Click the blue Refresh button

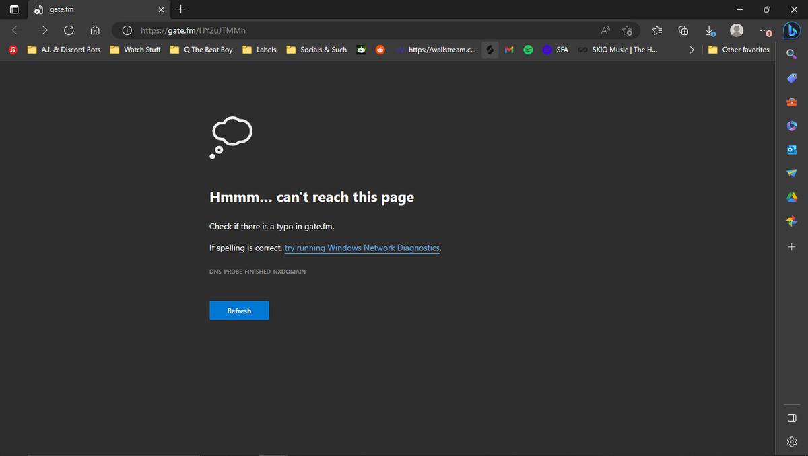click(x=239, y=311)
